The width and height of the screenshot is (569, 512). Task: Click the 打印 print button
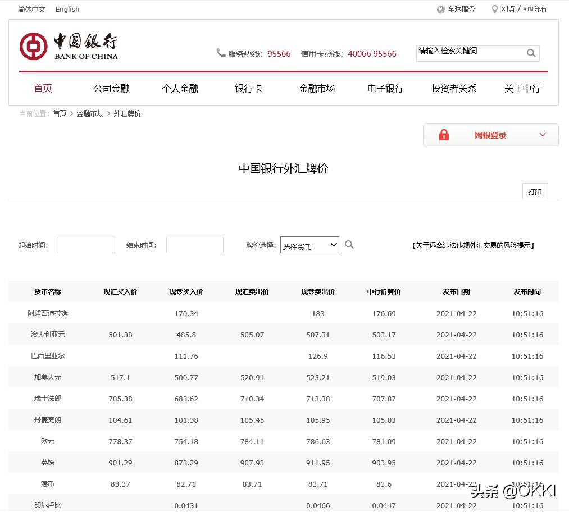pyautogui.click(x=534, y=191)
